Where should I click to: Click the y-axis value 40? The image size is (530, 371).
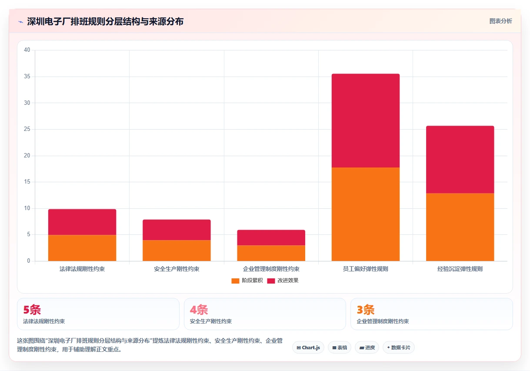click(27, 50)
